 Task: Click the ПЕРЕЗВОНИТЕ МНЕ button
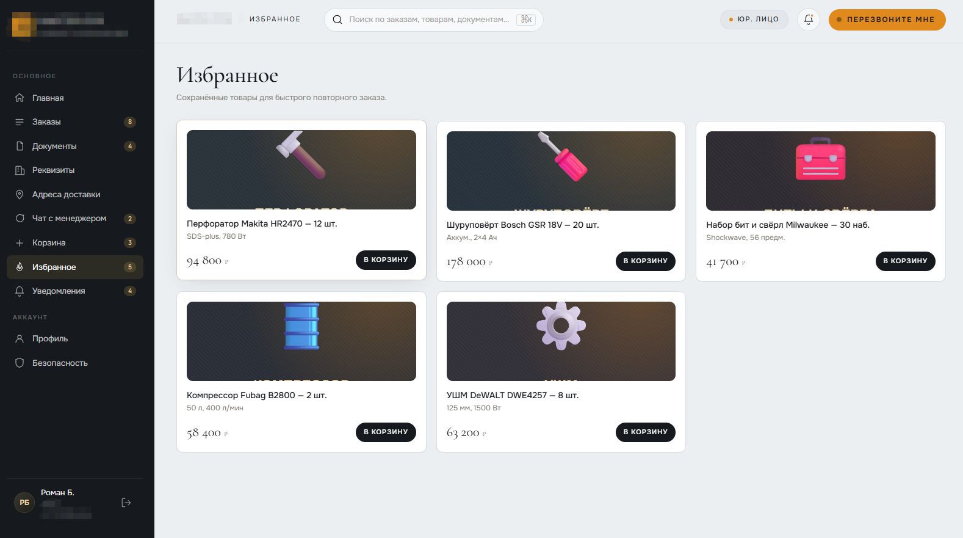887,20
